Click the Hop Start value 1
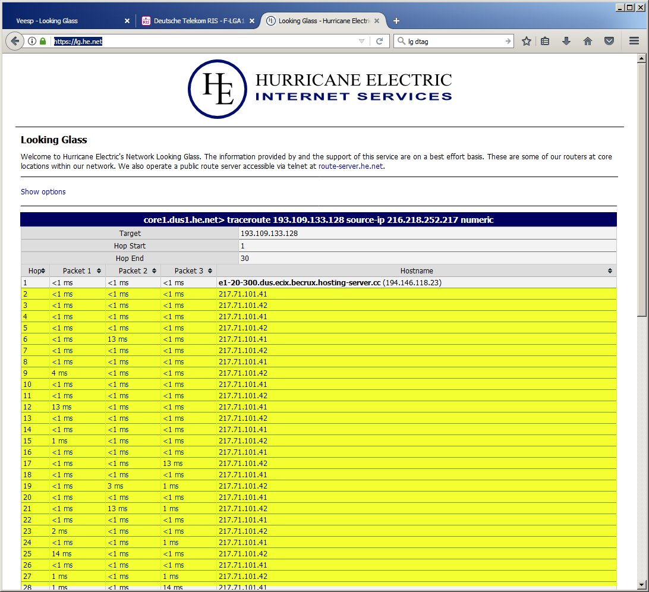 (242, 246)
